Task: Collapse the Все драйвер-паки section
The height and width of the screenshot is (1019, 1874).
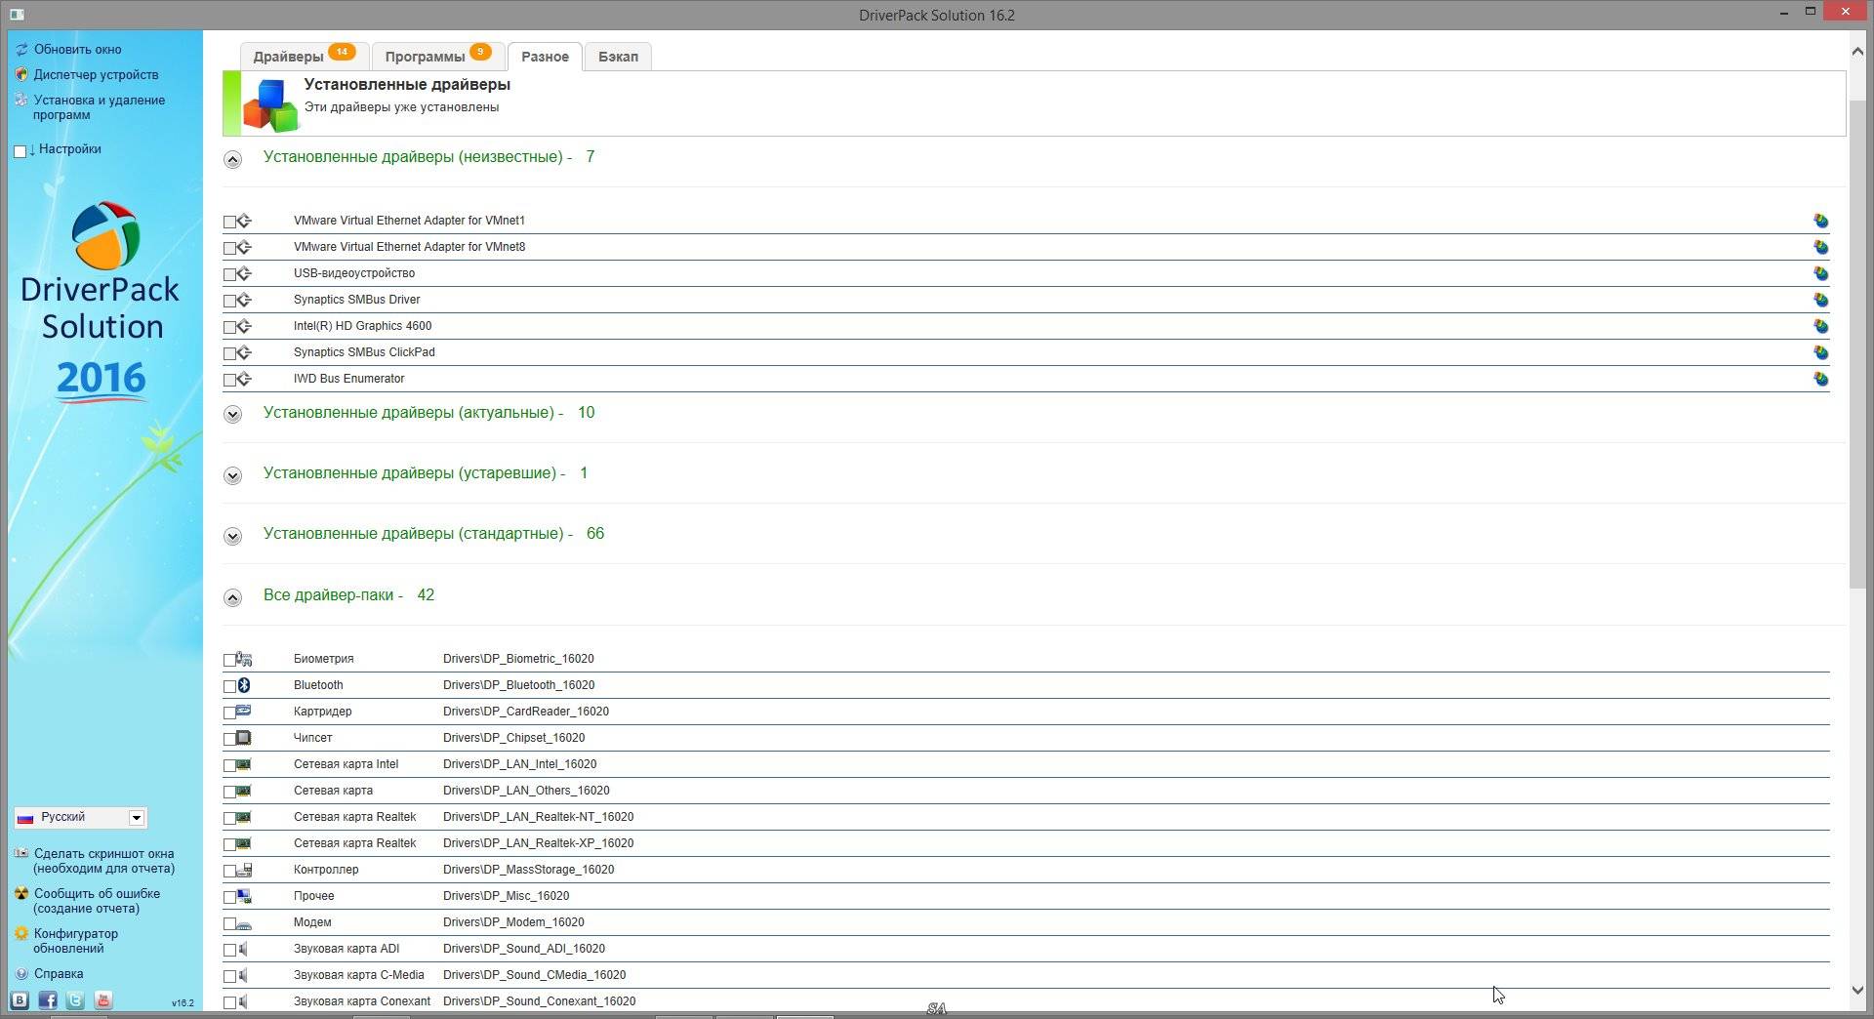Action: coord(232,597)
